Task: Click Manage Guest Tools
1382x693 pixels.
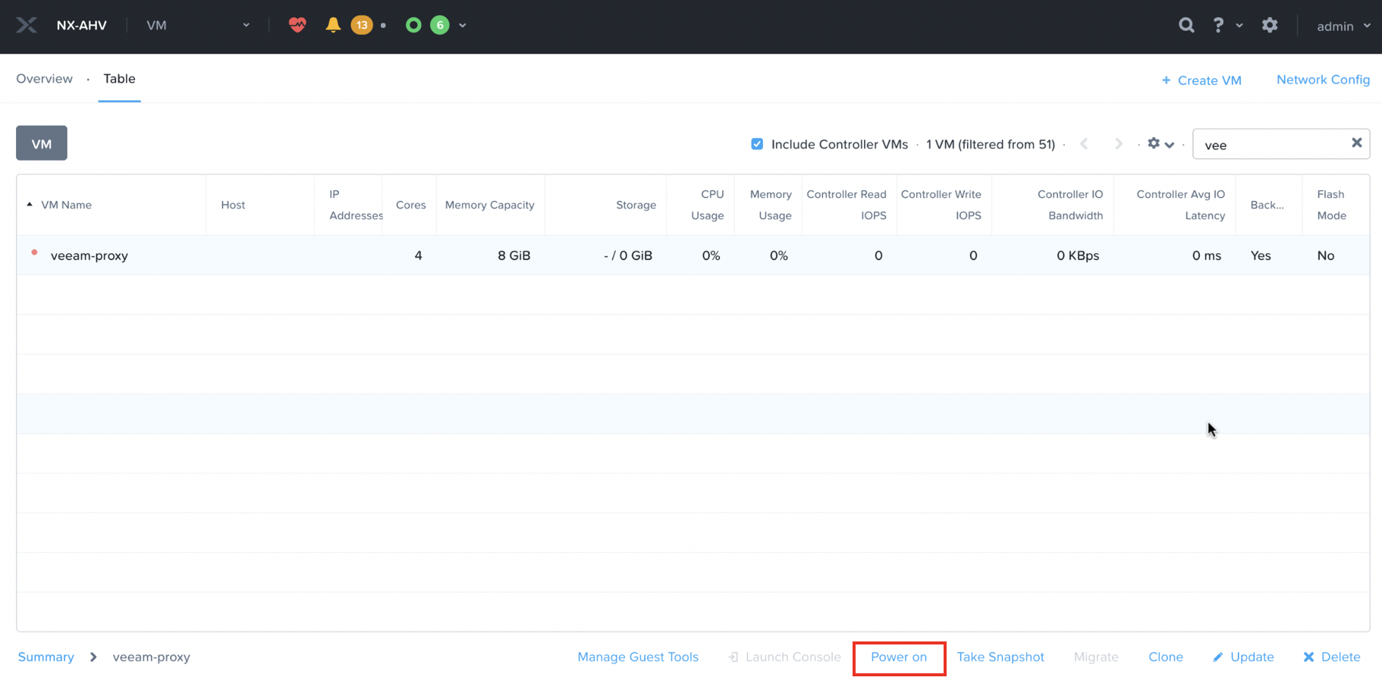Action: click(x=638, y=657)
